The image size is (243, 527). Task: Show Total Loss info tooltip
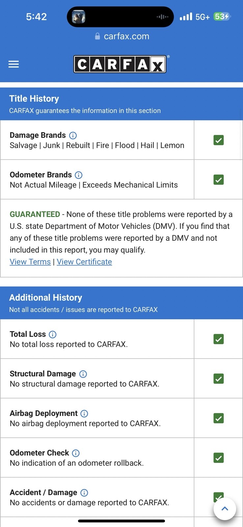coord(53,334)
